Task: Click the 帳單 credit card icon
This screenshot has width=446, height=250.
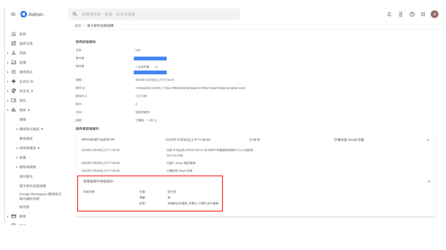Action: [14, 216]
